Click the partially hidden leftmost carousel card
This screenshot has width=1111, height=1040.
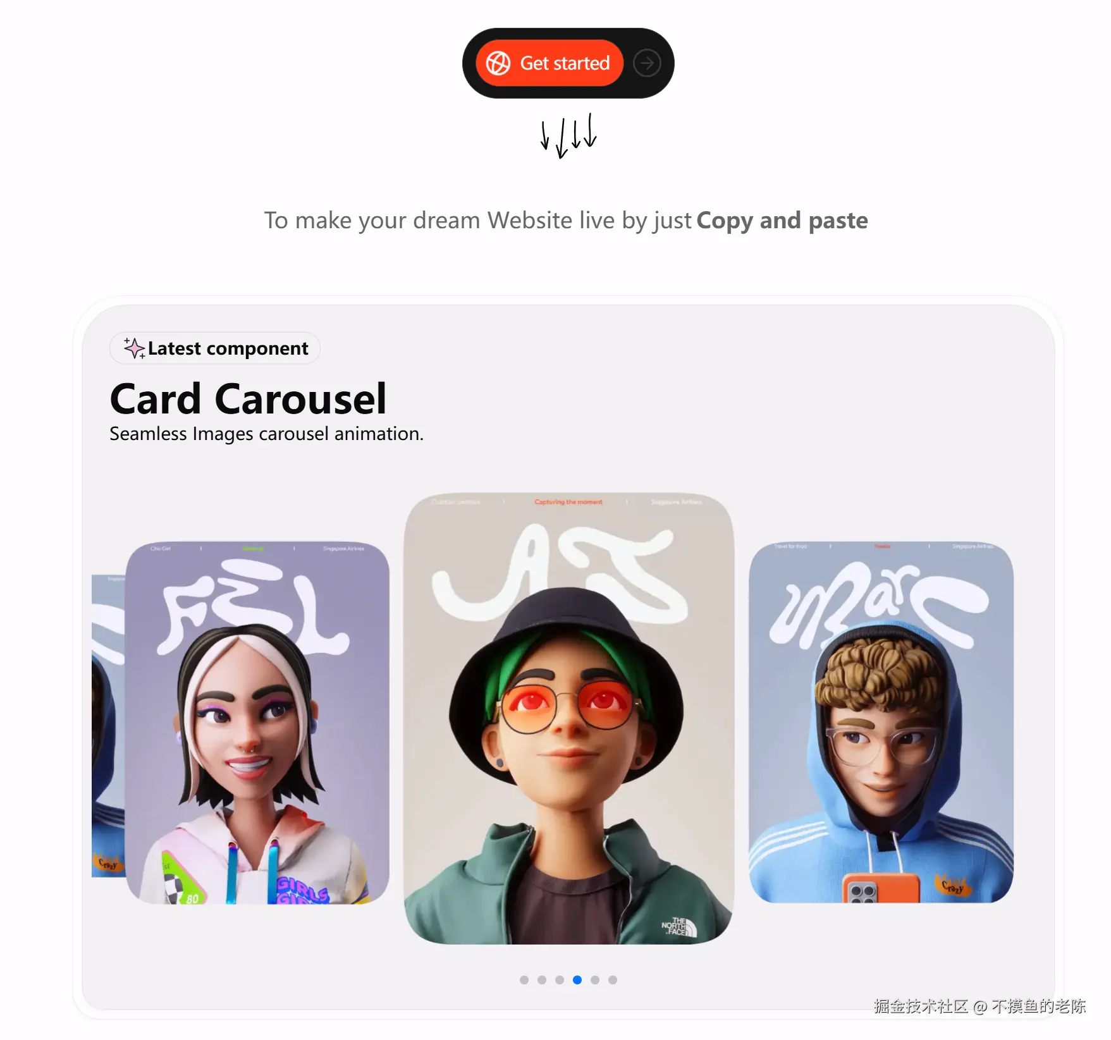point(108,726)
